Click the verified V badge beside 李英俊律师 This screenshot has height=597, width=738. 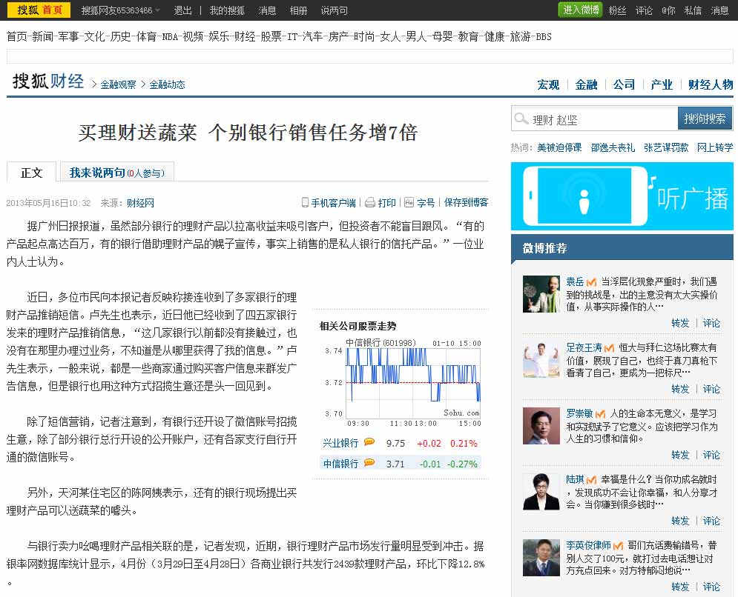click(618, 545)
